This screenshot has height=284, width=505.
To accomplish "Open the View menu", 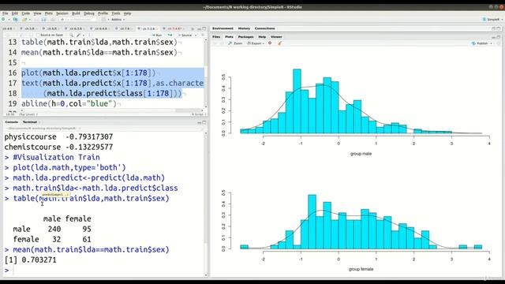I will (37, 13).
